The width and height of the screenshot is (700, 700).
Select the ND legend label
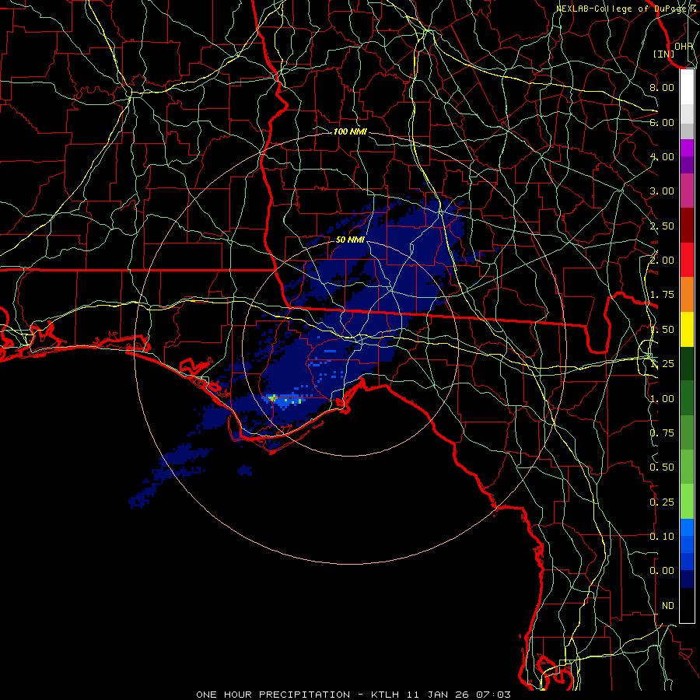[668, 606]
